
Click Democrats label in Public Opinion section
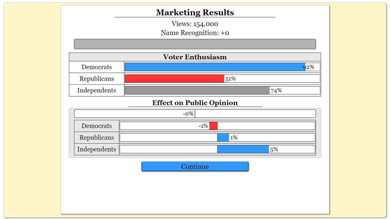coord(97,126)
